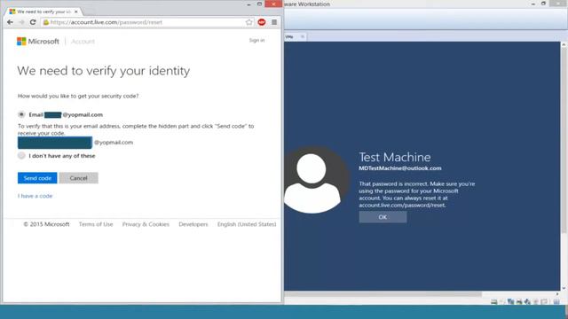Close the VM tab in VMware Workstation
568x319 pixels.
(303, 36)
